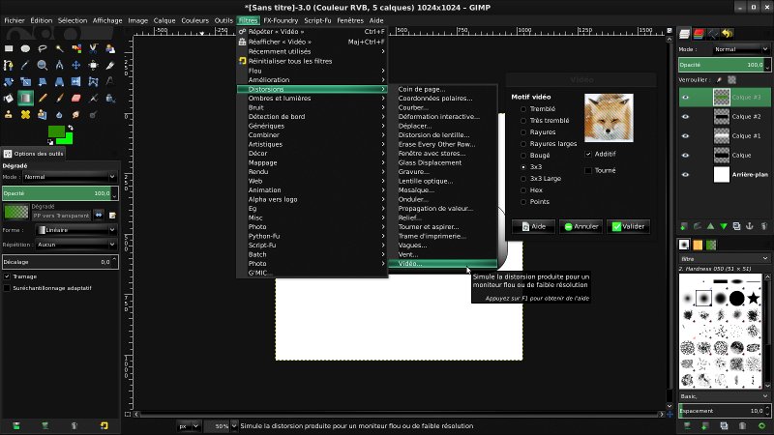
Task: Select the Pencil tool
Action: tap(43, 99)
